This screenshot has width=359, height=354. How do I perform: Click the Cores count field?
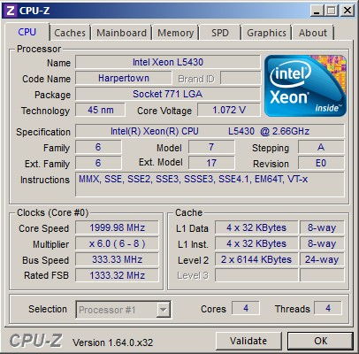246,309
